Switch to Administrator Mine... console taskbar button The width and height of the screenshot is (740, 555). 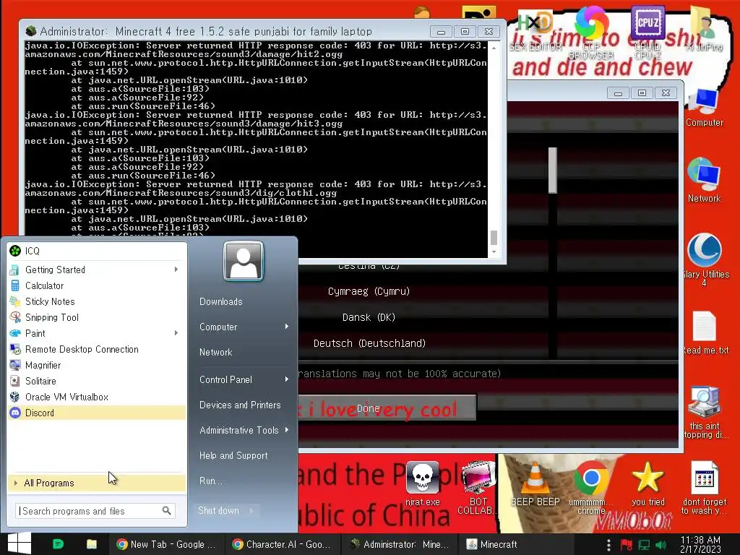tap(399, 544)
